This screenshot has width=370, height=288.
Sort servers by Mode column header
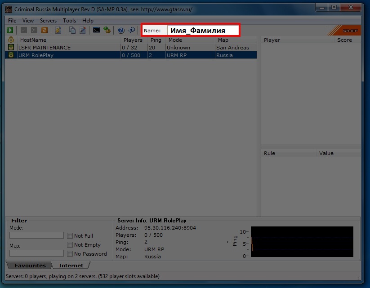tap(190, 40)
